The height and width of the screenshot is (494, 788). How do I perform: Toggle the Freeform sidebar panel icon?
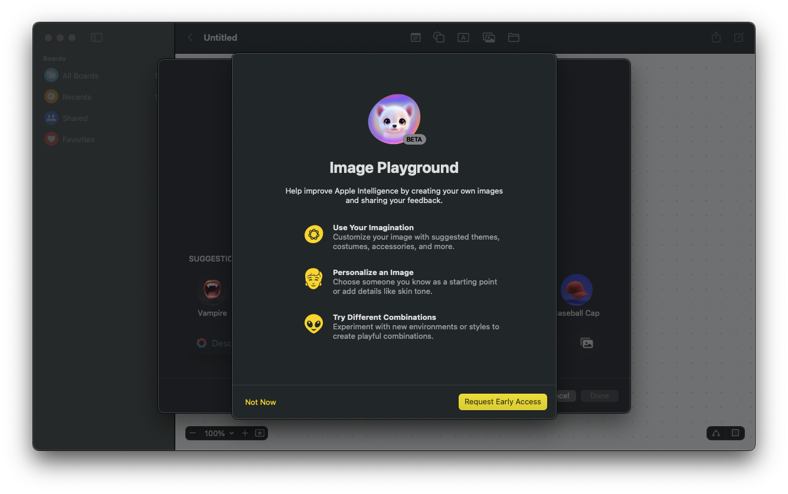(x=97, y=38)
